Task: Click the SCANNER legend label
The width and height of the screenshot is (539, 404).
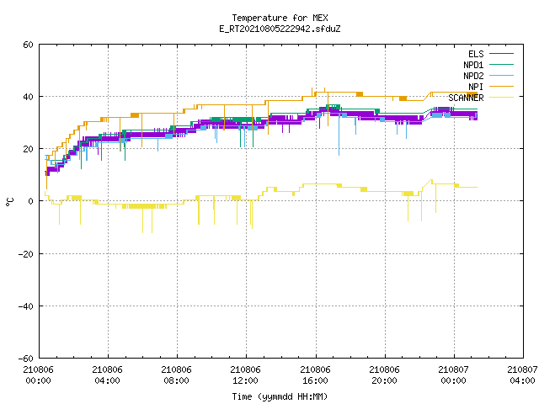Action: click(466, 98)
